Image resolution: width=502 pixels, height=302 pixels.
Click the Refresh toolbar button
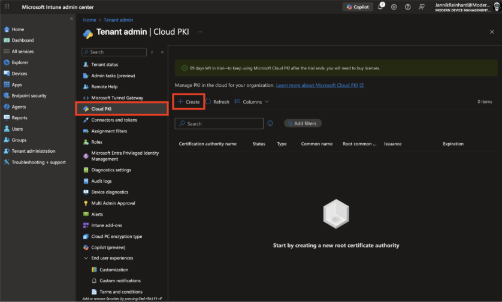[x=217, y=102]
